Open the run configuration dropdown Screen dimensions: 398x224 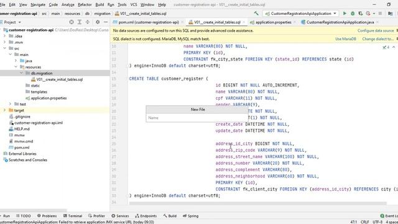coord(300,14)
